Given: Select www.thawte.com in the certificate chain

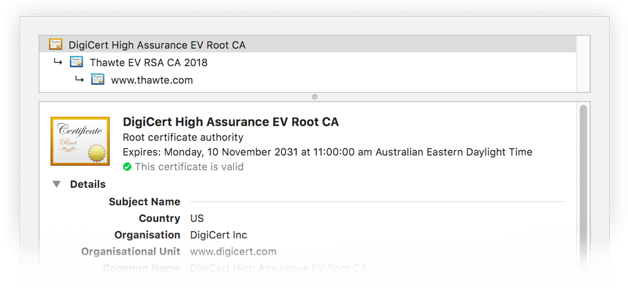Looking at the screenshot, I should (152, 80).
